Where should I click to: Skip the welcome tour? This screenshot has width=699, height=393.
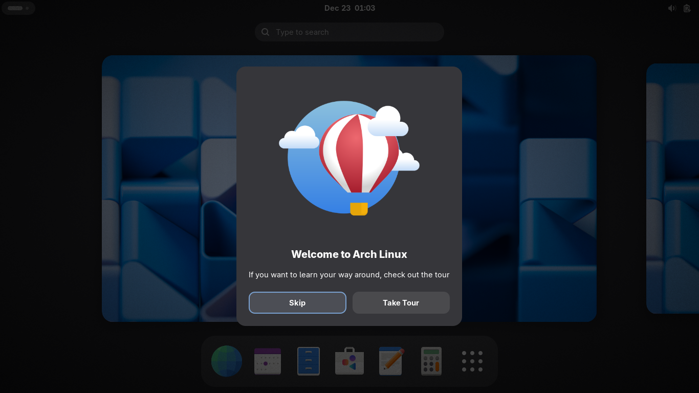tap(297, 303)
